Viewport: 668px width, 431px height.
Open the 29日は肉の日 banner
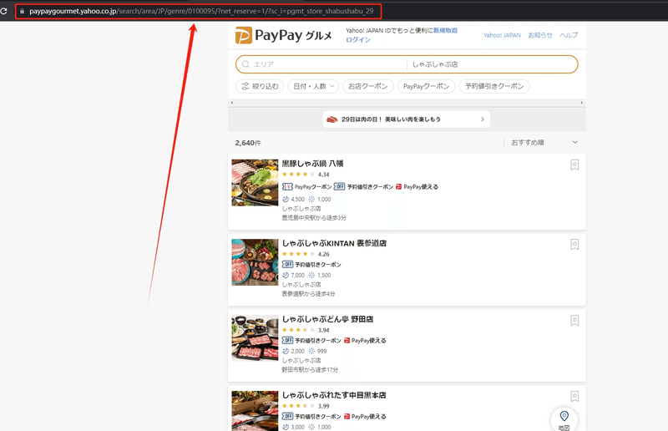(407, 119)
